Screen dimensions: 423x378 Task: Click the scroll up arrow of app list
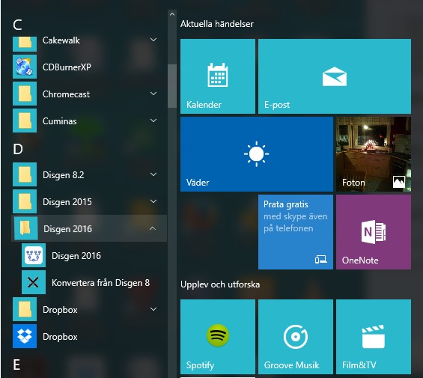click(x=172, y=14)
